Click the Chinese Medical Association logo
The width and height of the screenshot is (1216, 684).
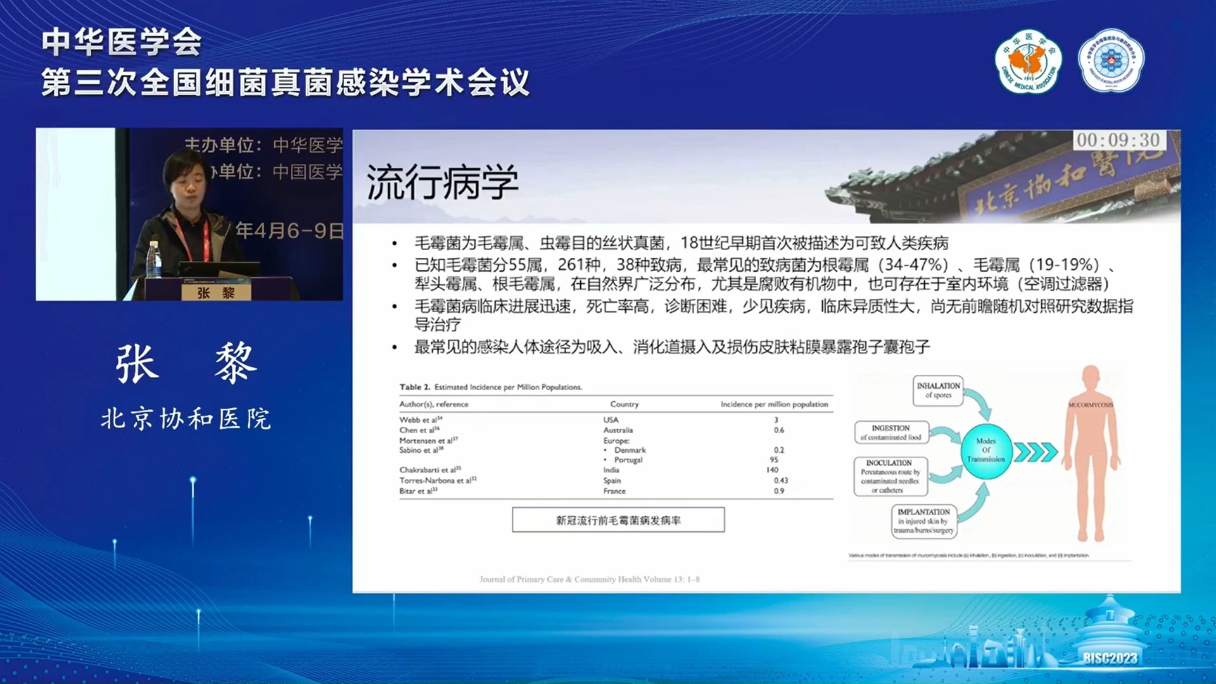tap(1028, 61)
